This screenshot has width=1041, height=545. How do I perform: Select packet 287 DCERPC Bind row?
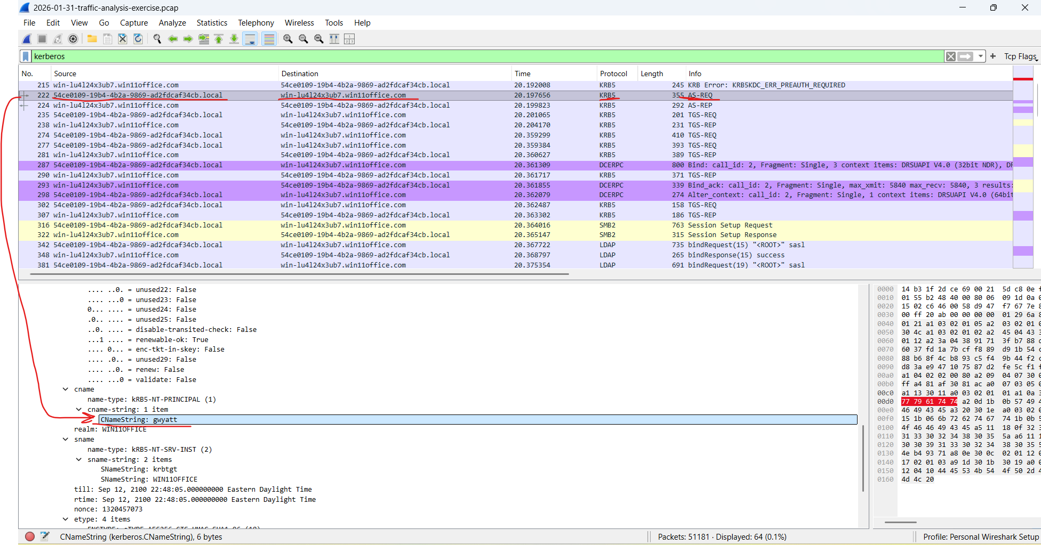[516, 165]
